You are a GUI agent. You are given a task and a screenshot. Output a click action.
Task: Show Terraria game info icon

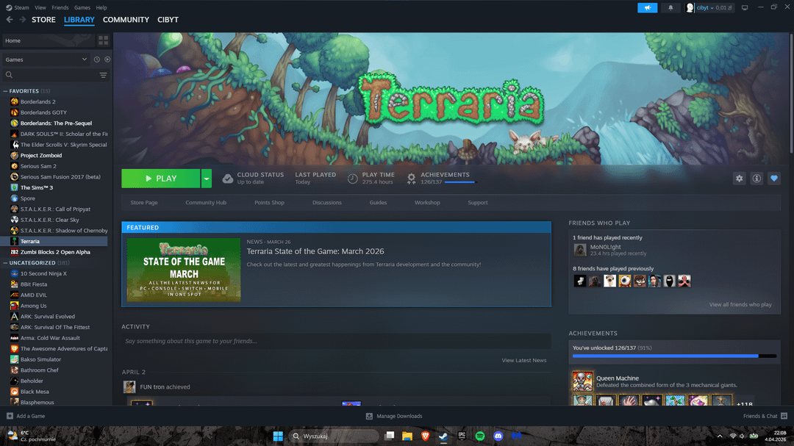click(757, 179)
